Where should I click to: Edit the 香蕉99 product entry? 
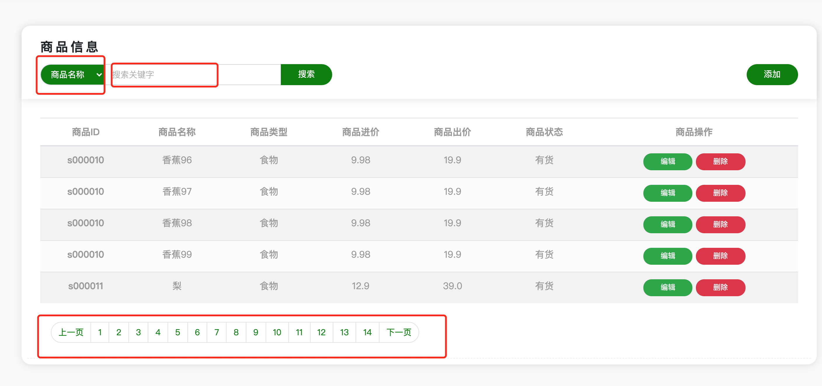[x=667, y=256]
